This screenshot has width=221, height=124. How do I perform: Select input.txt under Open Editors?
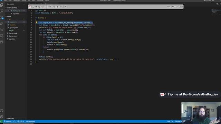tap(16, 14)
